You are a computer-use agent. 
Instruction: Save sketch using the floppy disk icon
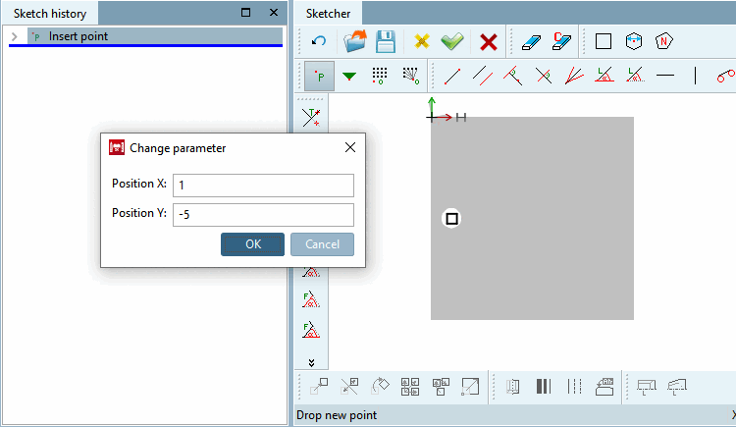tap(386, 41)
